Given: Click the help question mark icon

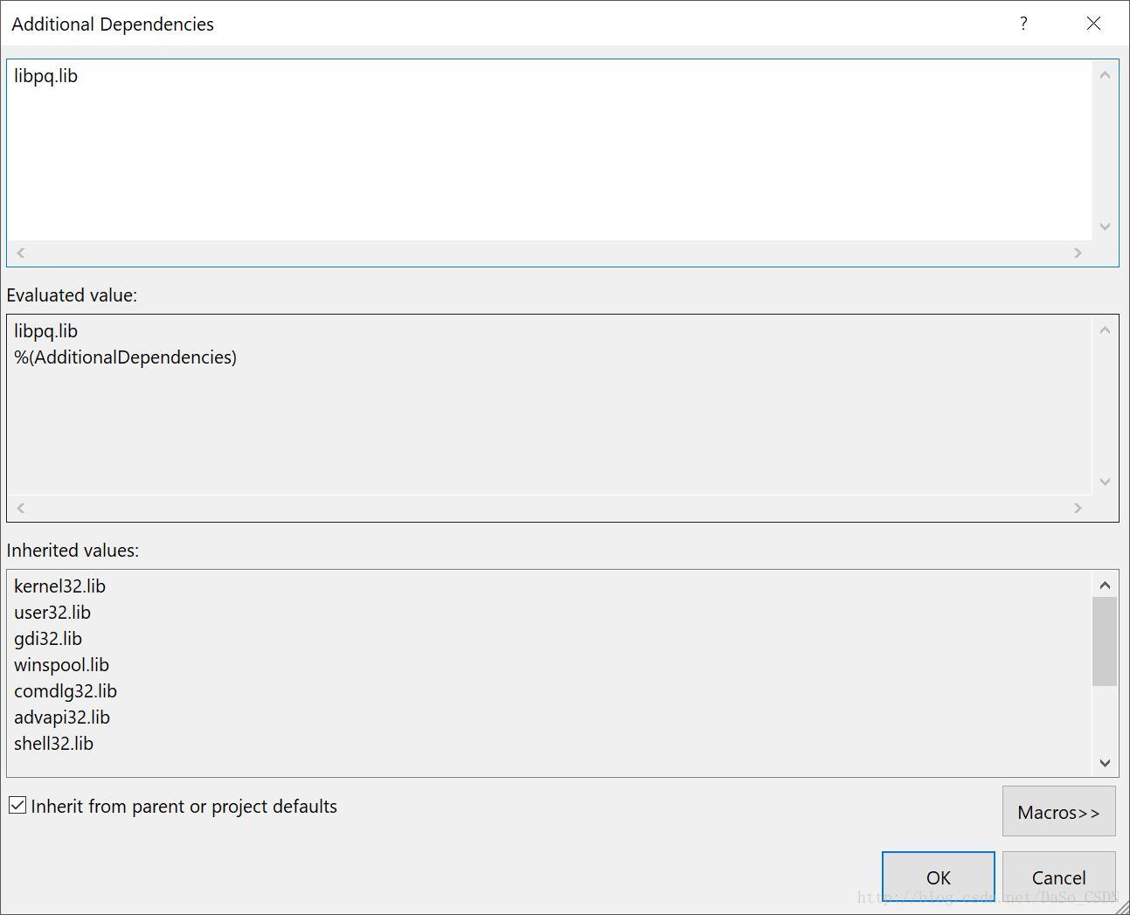Looking at the screenshot, I should pos(1023,24).
